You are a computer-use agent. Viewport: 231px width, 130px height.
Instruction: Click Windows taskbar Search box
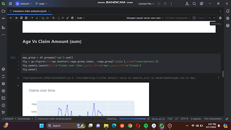coord(66,126)
